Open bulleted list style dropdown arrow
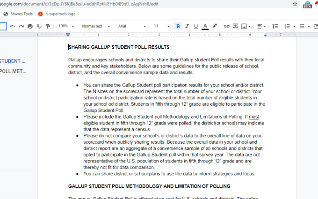 click(309, 26)
